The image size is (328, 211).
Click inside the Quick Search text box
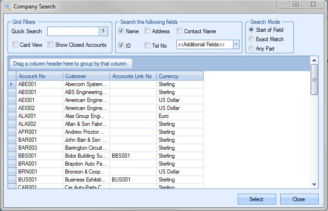pyautogui.click(x=73, y=31)
